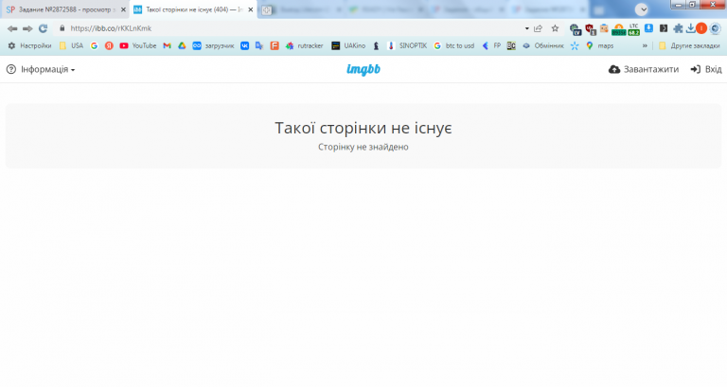Screen dimensions: 727x387
Task: Expand the address bar dropdown arrow
Action: point(526,28)
